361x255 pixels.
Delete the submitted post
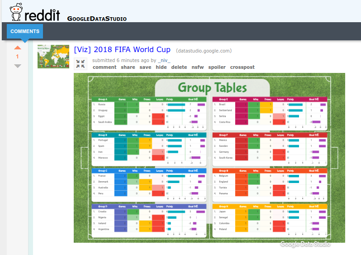coord(179,67)
